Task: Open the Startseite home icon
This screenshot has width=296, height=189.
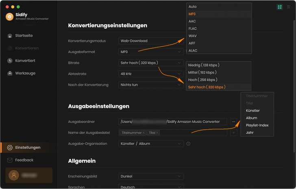Action: coord(10,36)
